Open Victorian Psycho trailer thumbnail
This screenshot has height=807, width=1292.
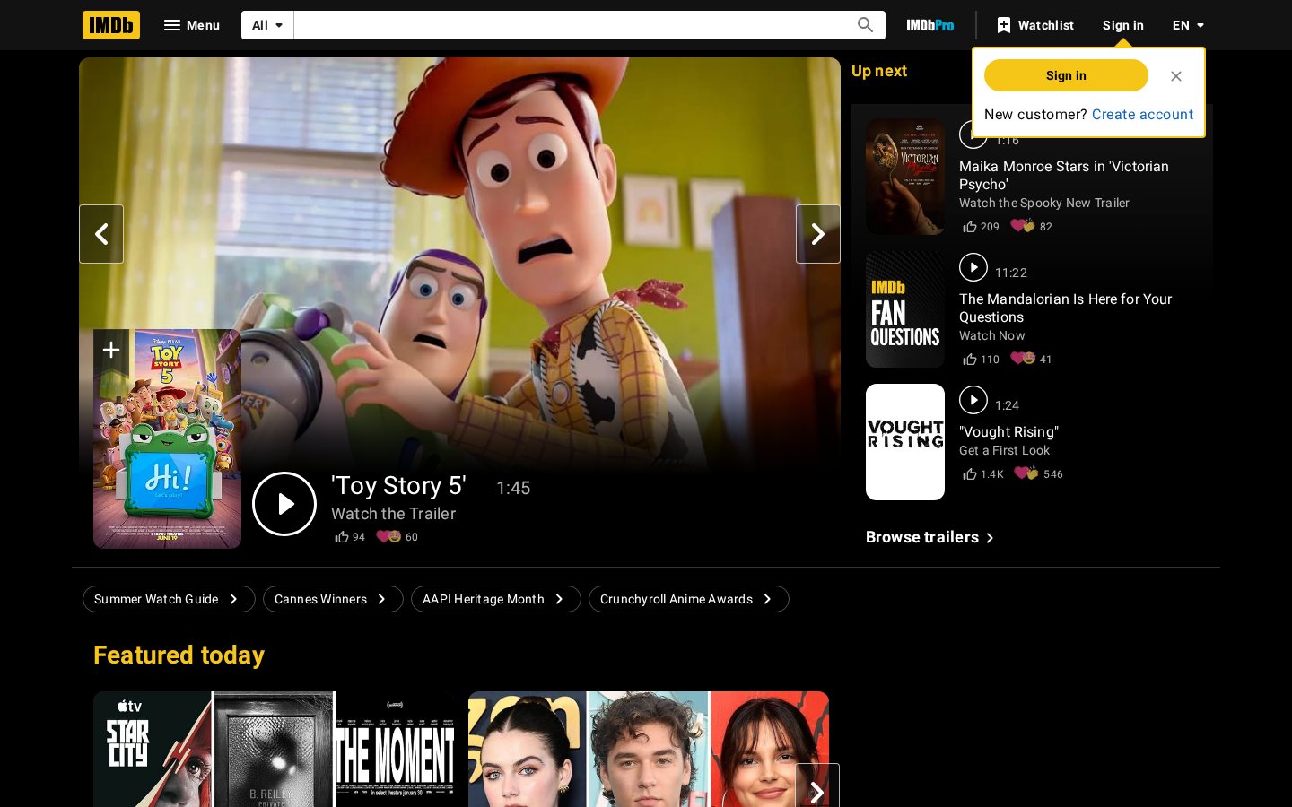tap(905, 177)
